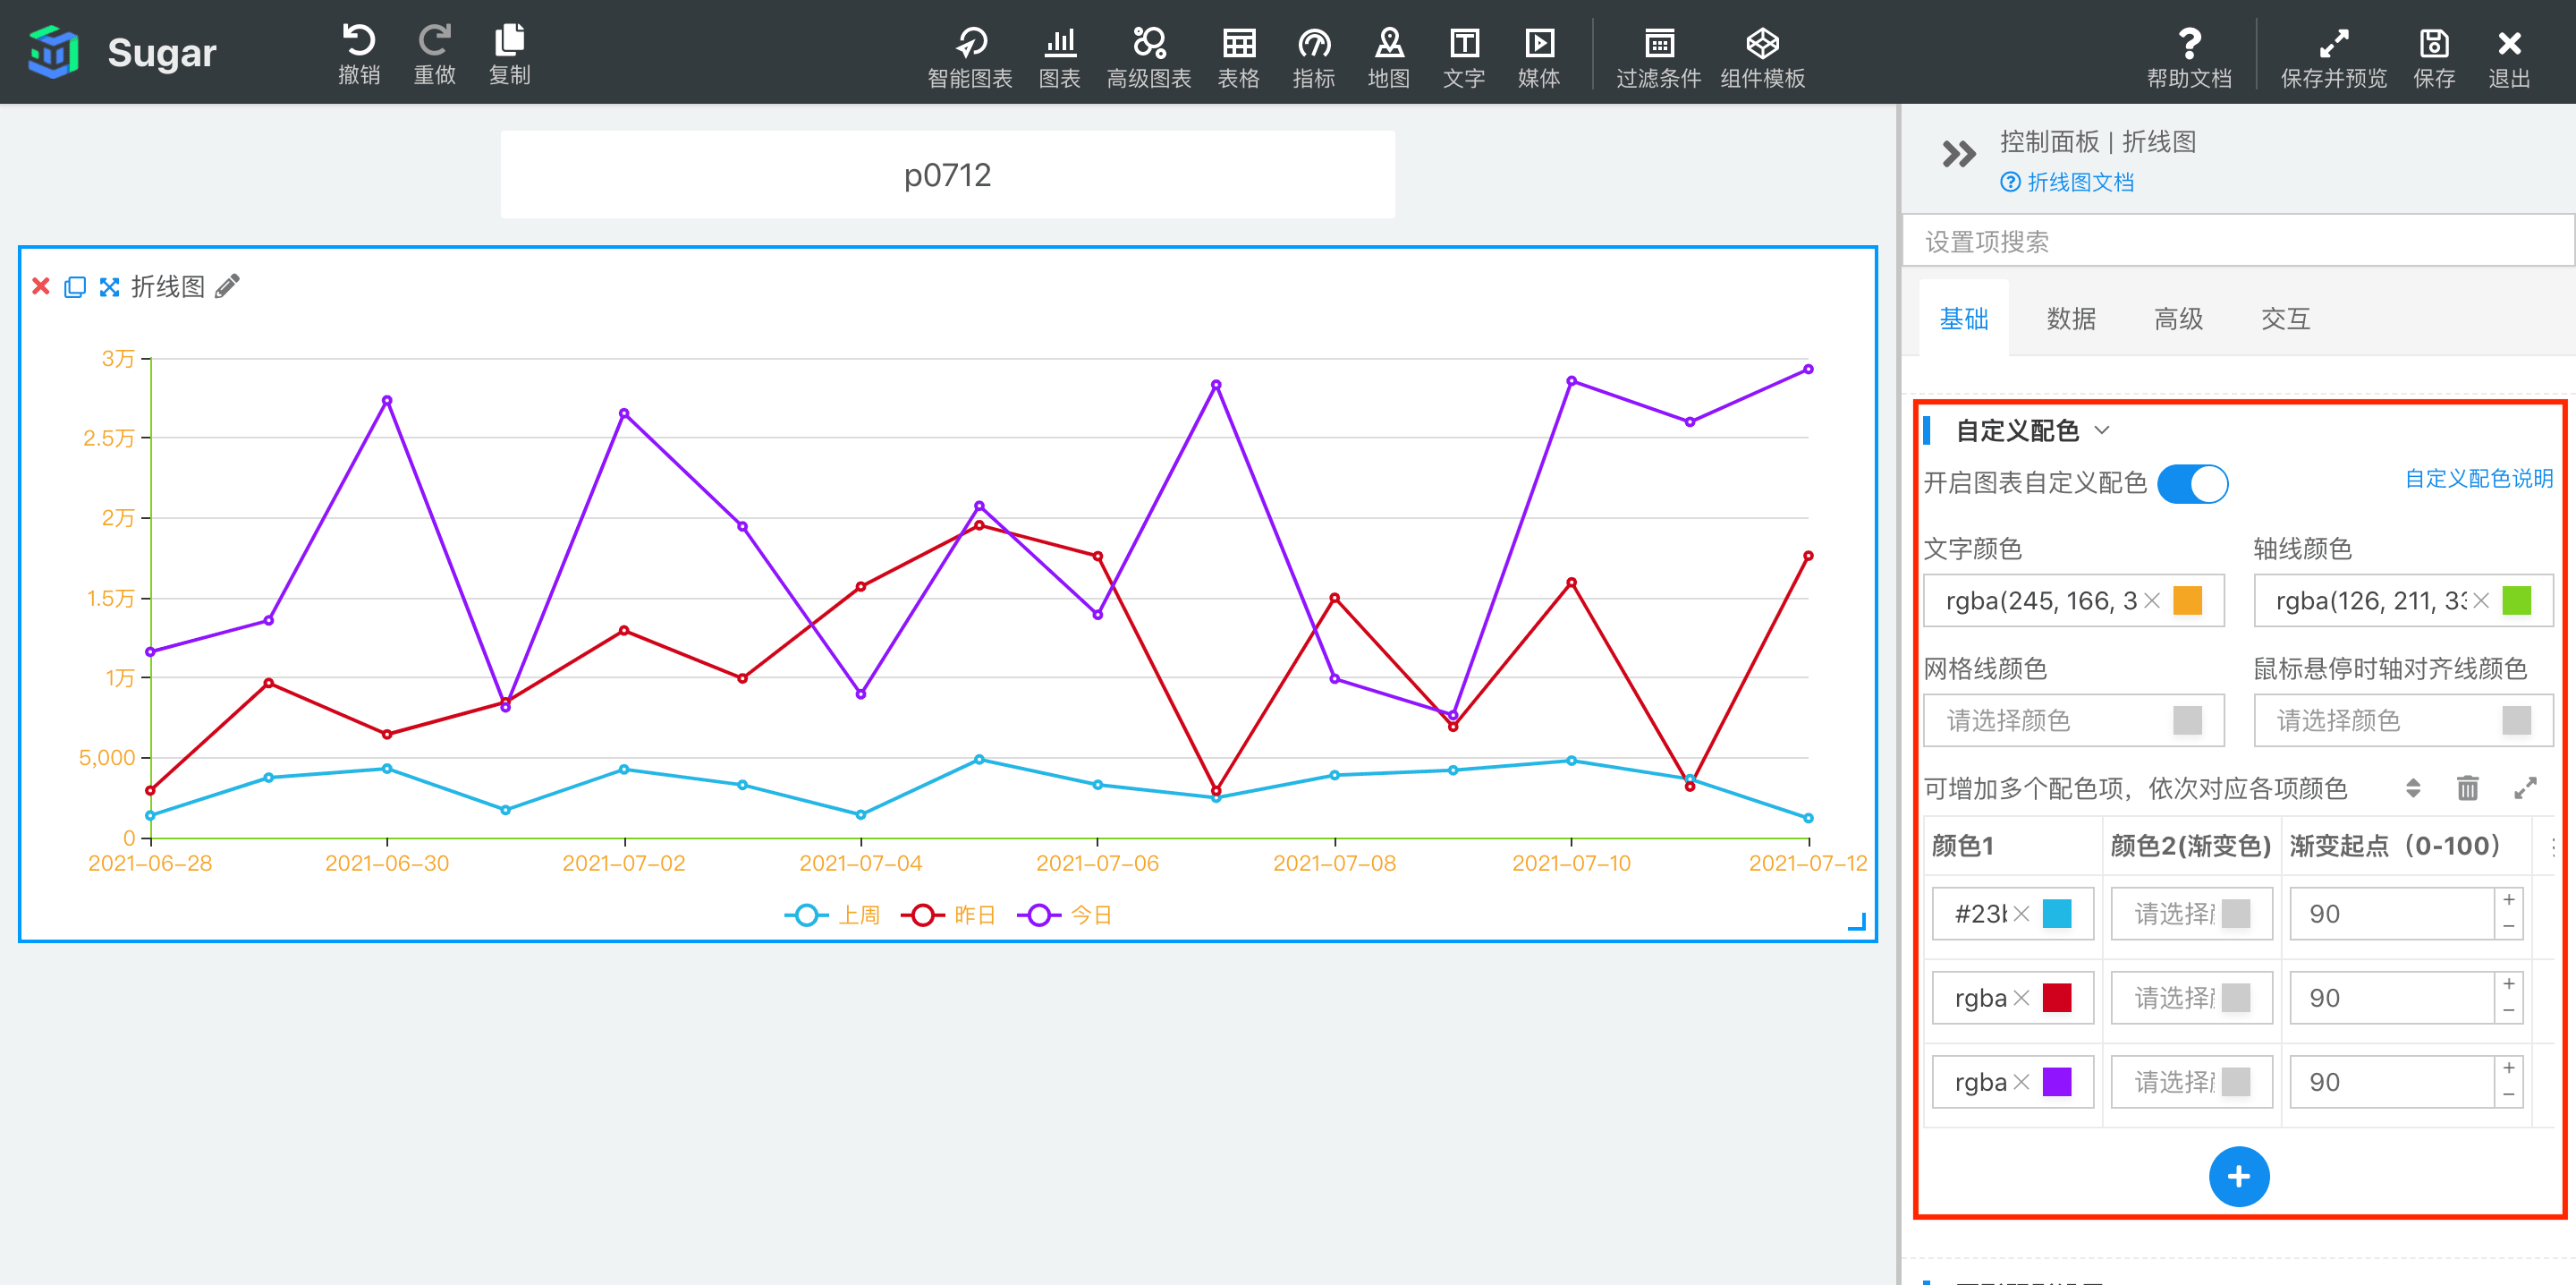
Task: Click the Undo (撤销) icon
Action: click(358, 42)
